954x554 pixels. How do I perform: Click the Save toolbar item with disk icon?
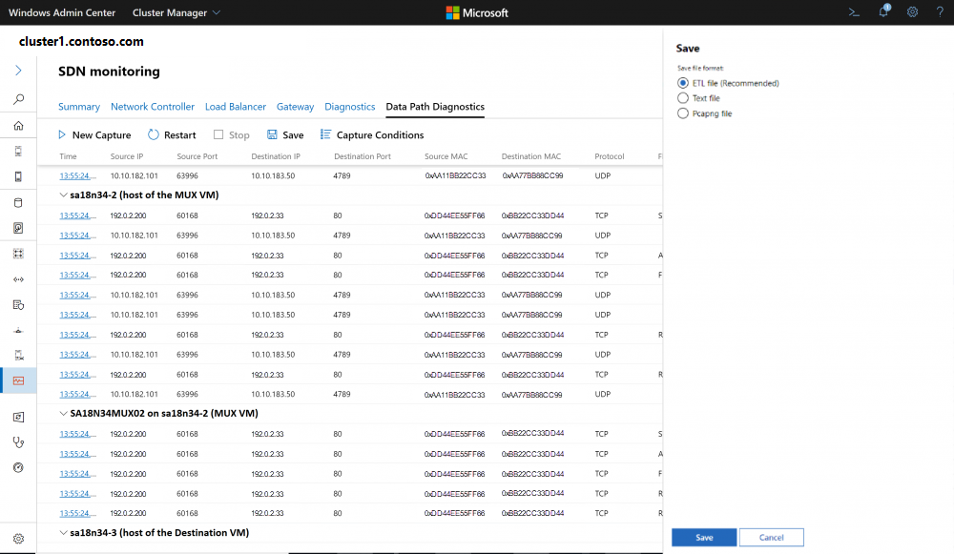(285, 135)
